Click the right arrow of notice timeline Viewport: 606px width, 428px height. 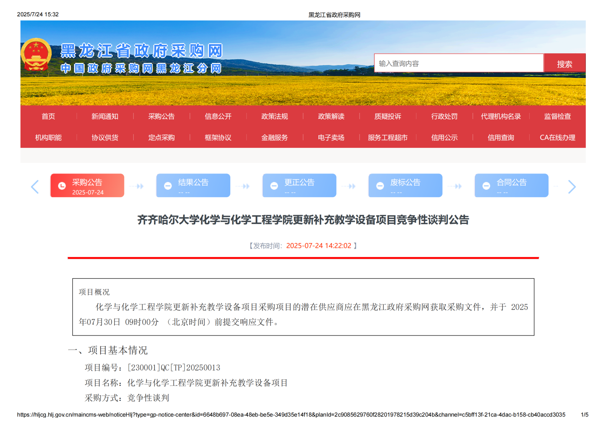(x=572, y=187)
